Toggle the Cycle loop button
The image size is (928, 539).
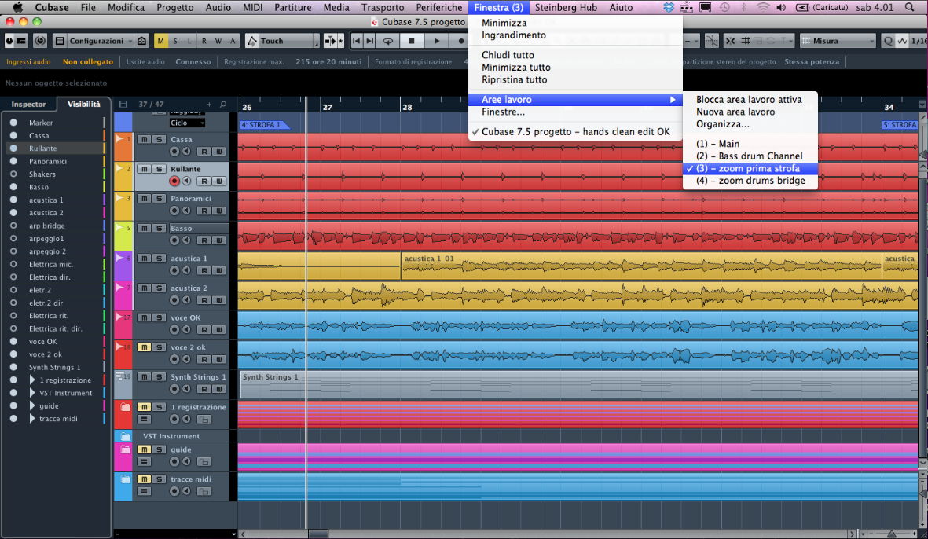coord(388,41)
